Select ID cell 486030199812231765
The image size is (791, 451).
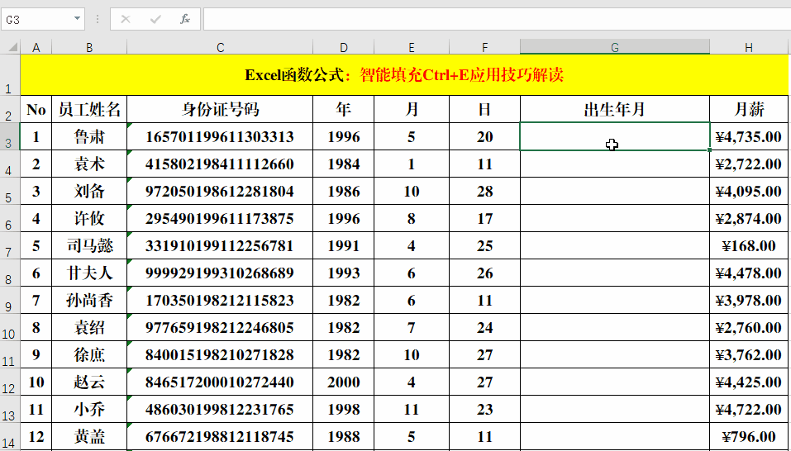point(220,409)
